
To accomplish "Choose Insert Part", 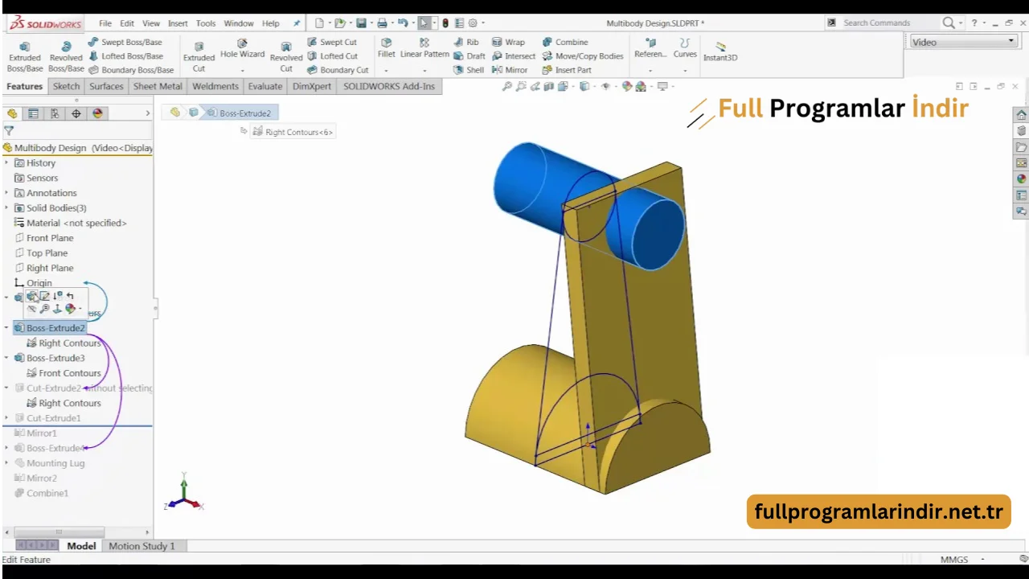I will click(567, 70).
